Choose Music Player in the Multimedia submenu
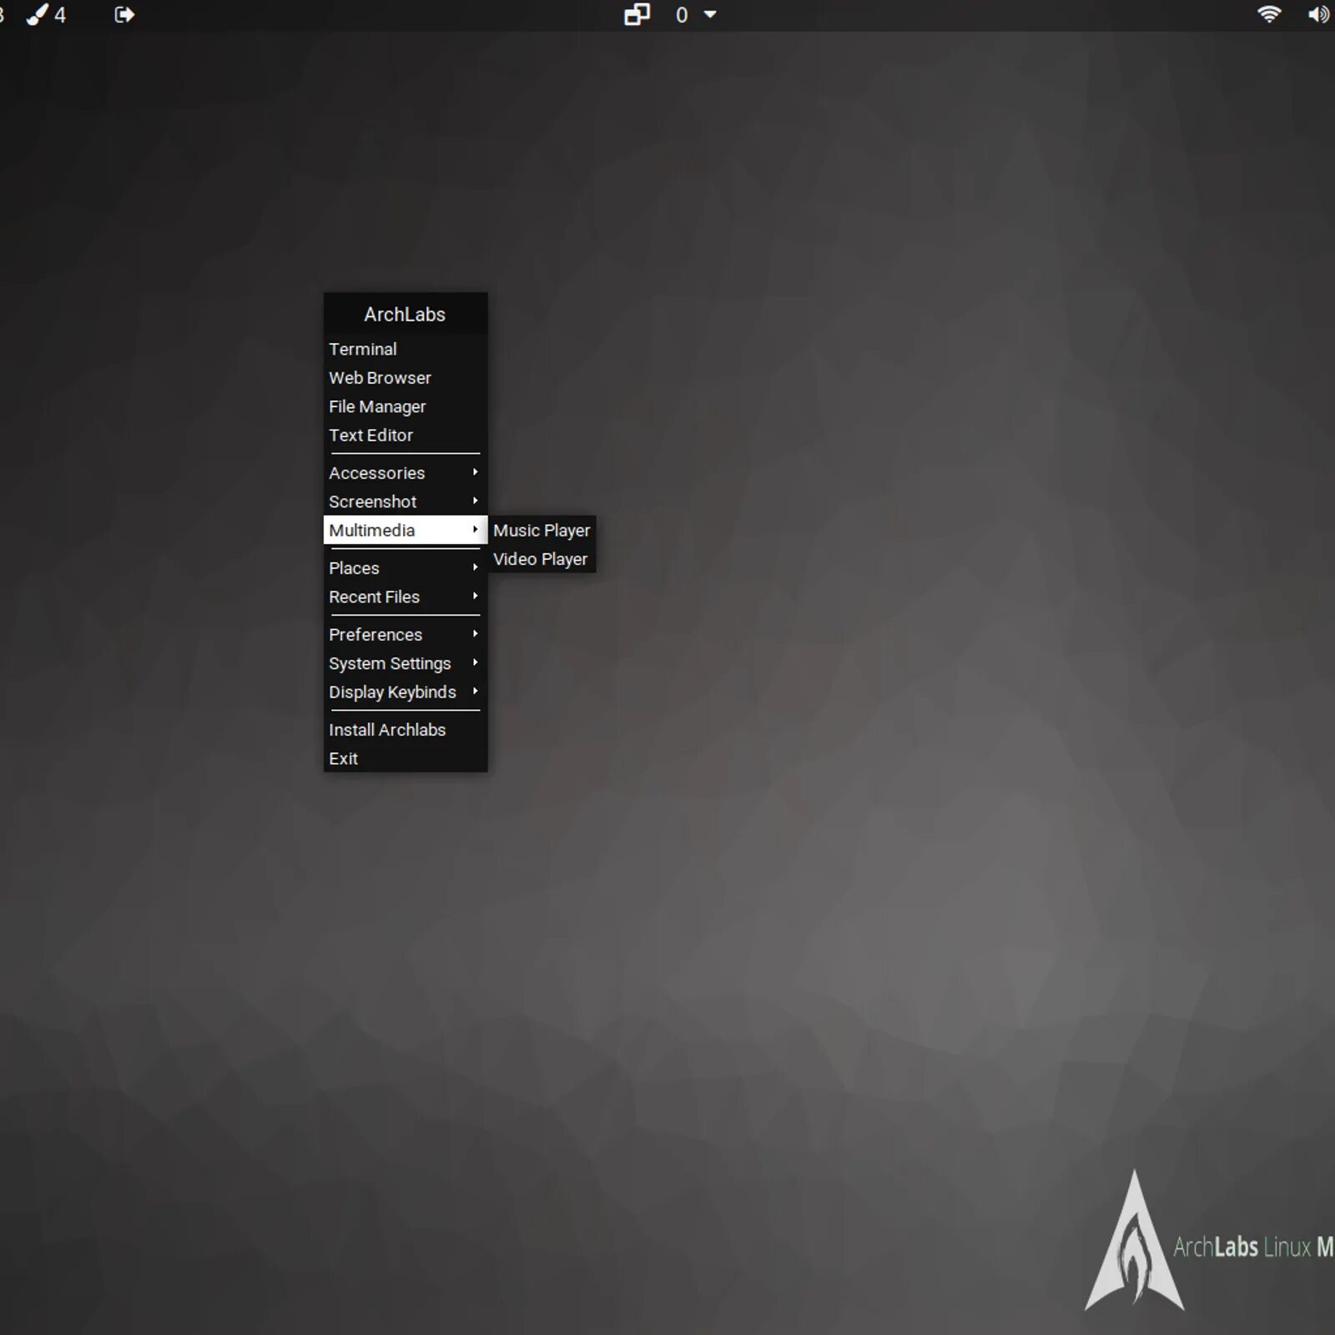This screenshot has height=1335, width=1335. click(x=542, y=531)
